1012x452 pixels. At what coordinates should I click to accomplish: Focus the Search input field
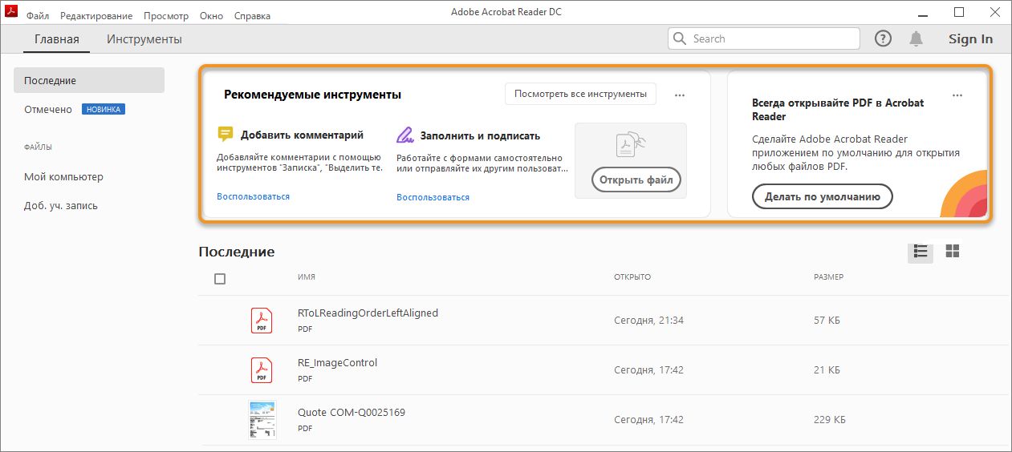click(x=763, y=38)
